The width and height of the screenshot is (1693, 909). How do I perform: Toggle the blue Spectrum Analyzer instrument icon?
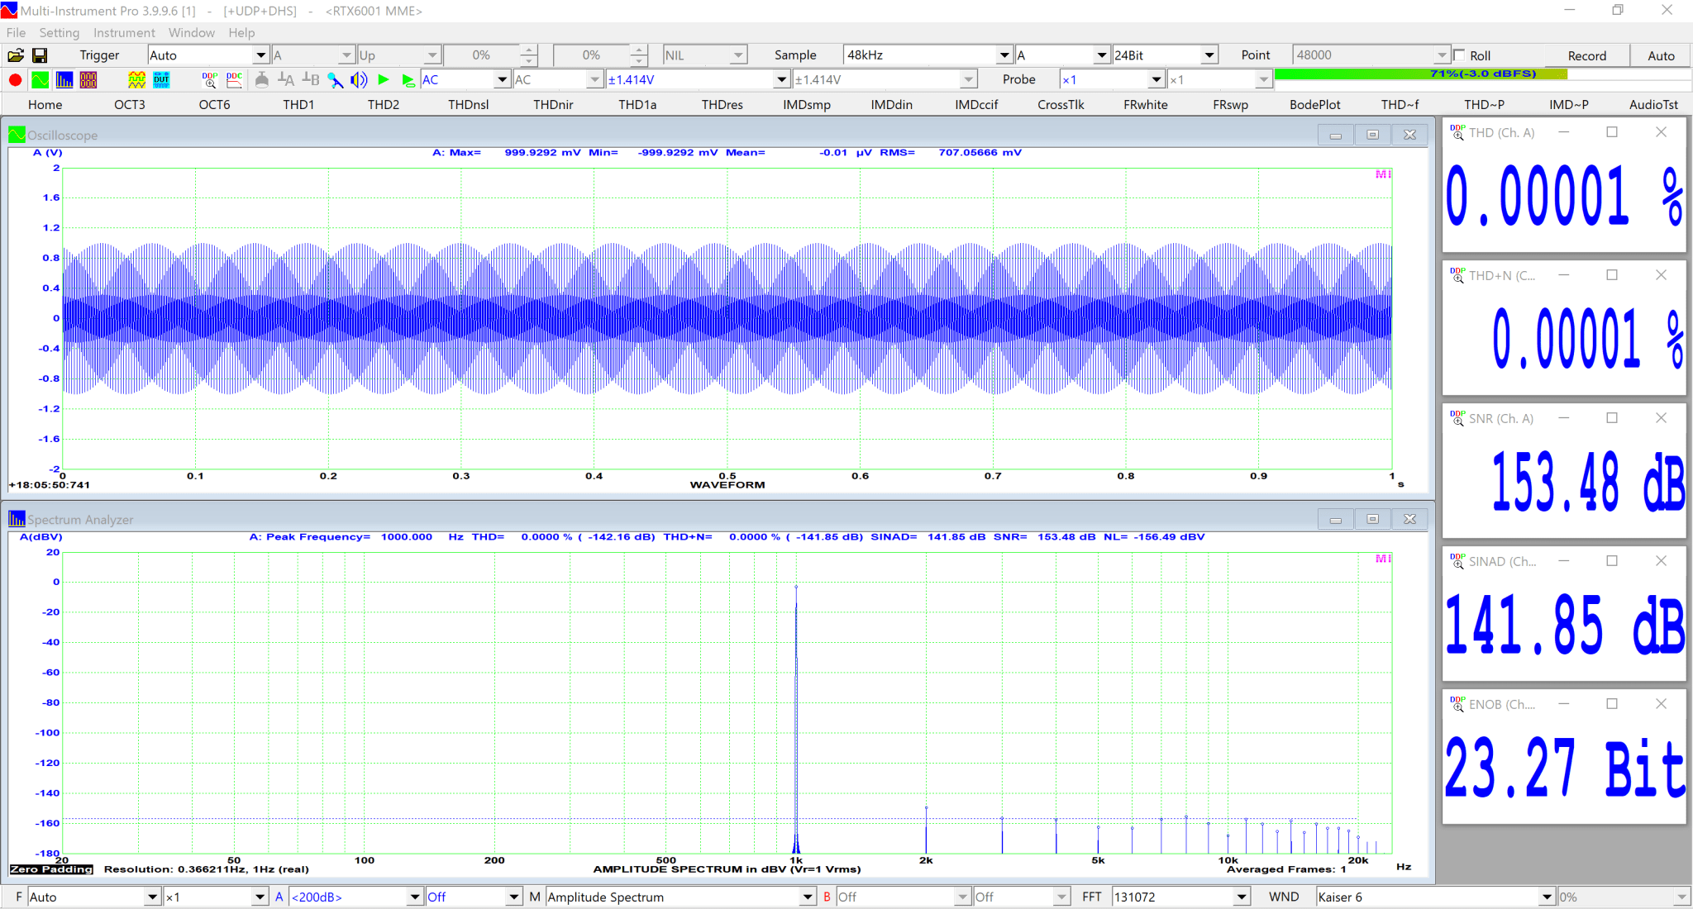click(x=64, y=80)
